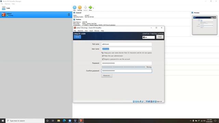Select the centos7 virtual machine entry

[x=36, y=15]
